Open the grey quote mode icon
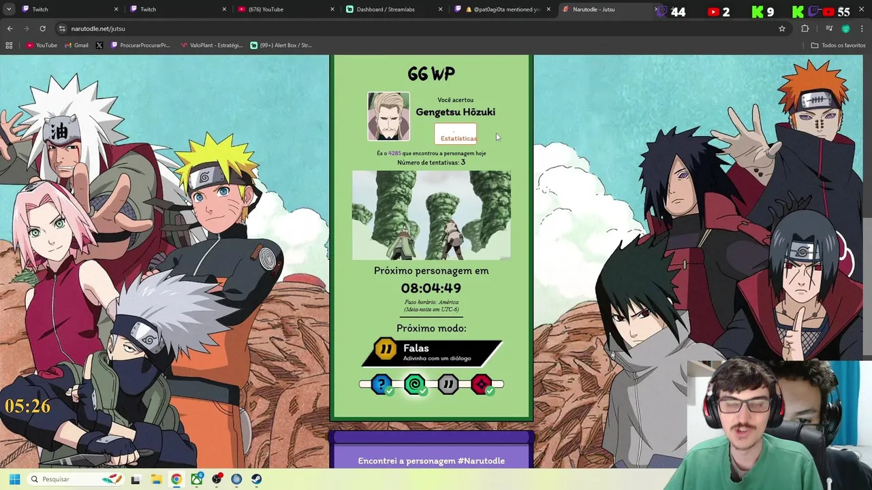This screenshot has width=872, height=490. 448,385
